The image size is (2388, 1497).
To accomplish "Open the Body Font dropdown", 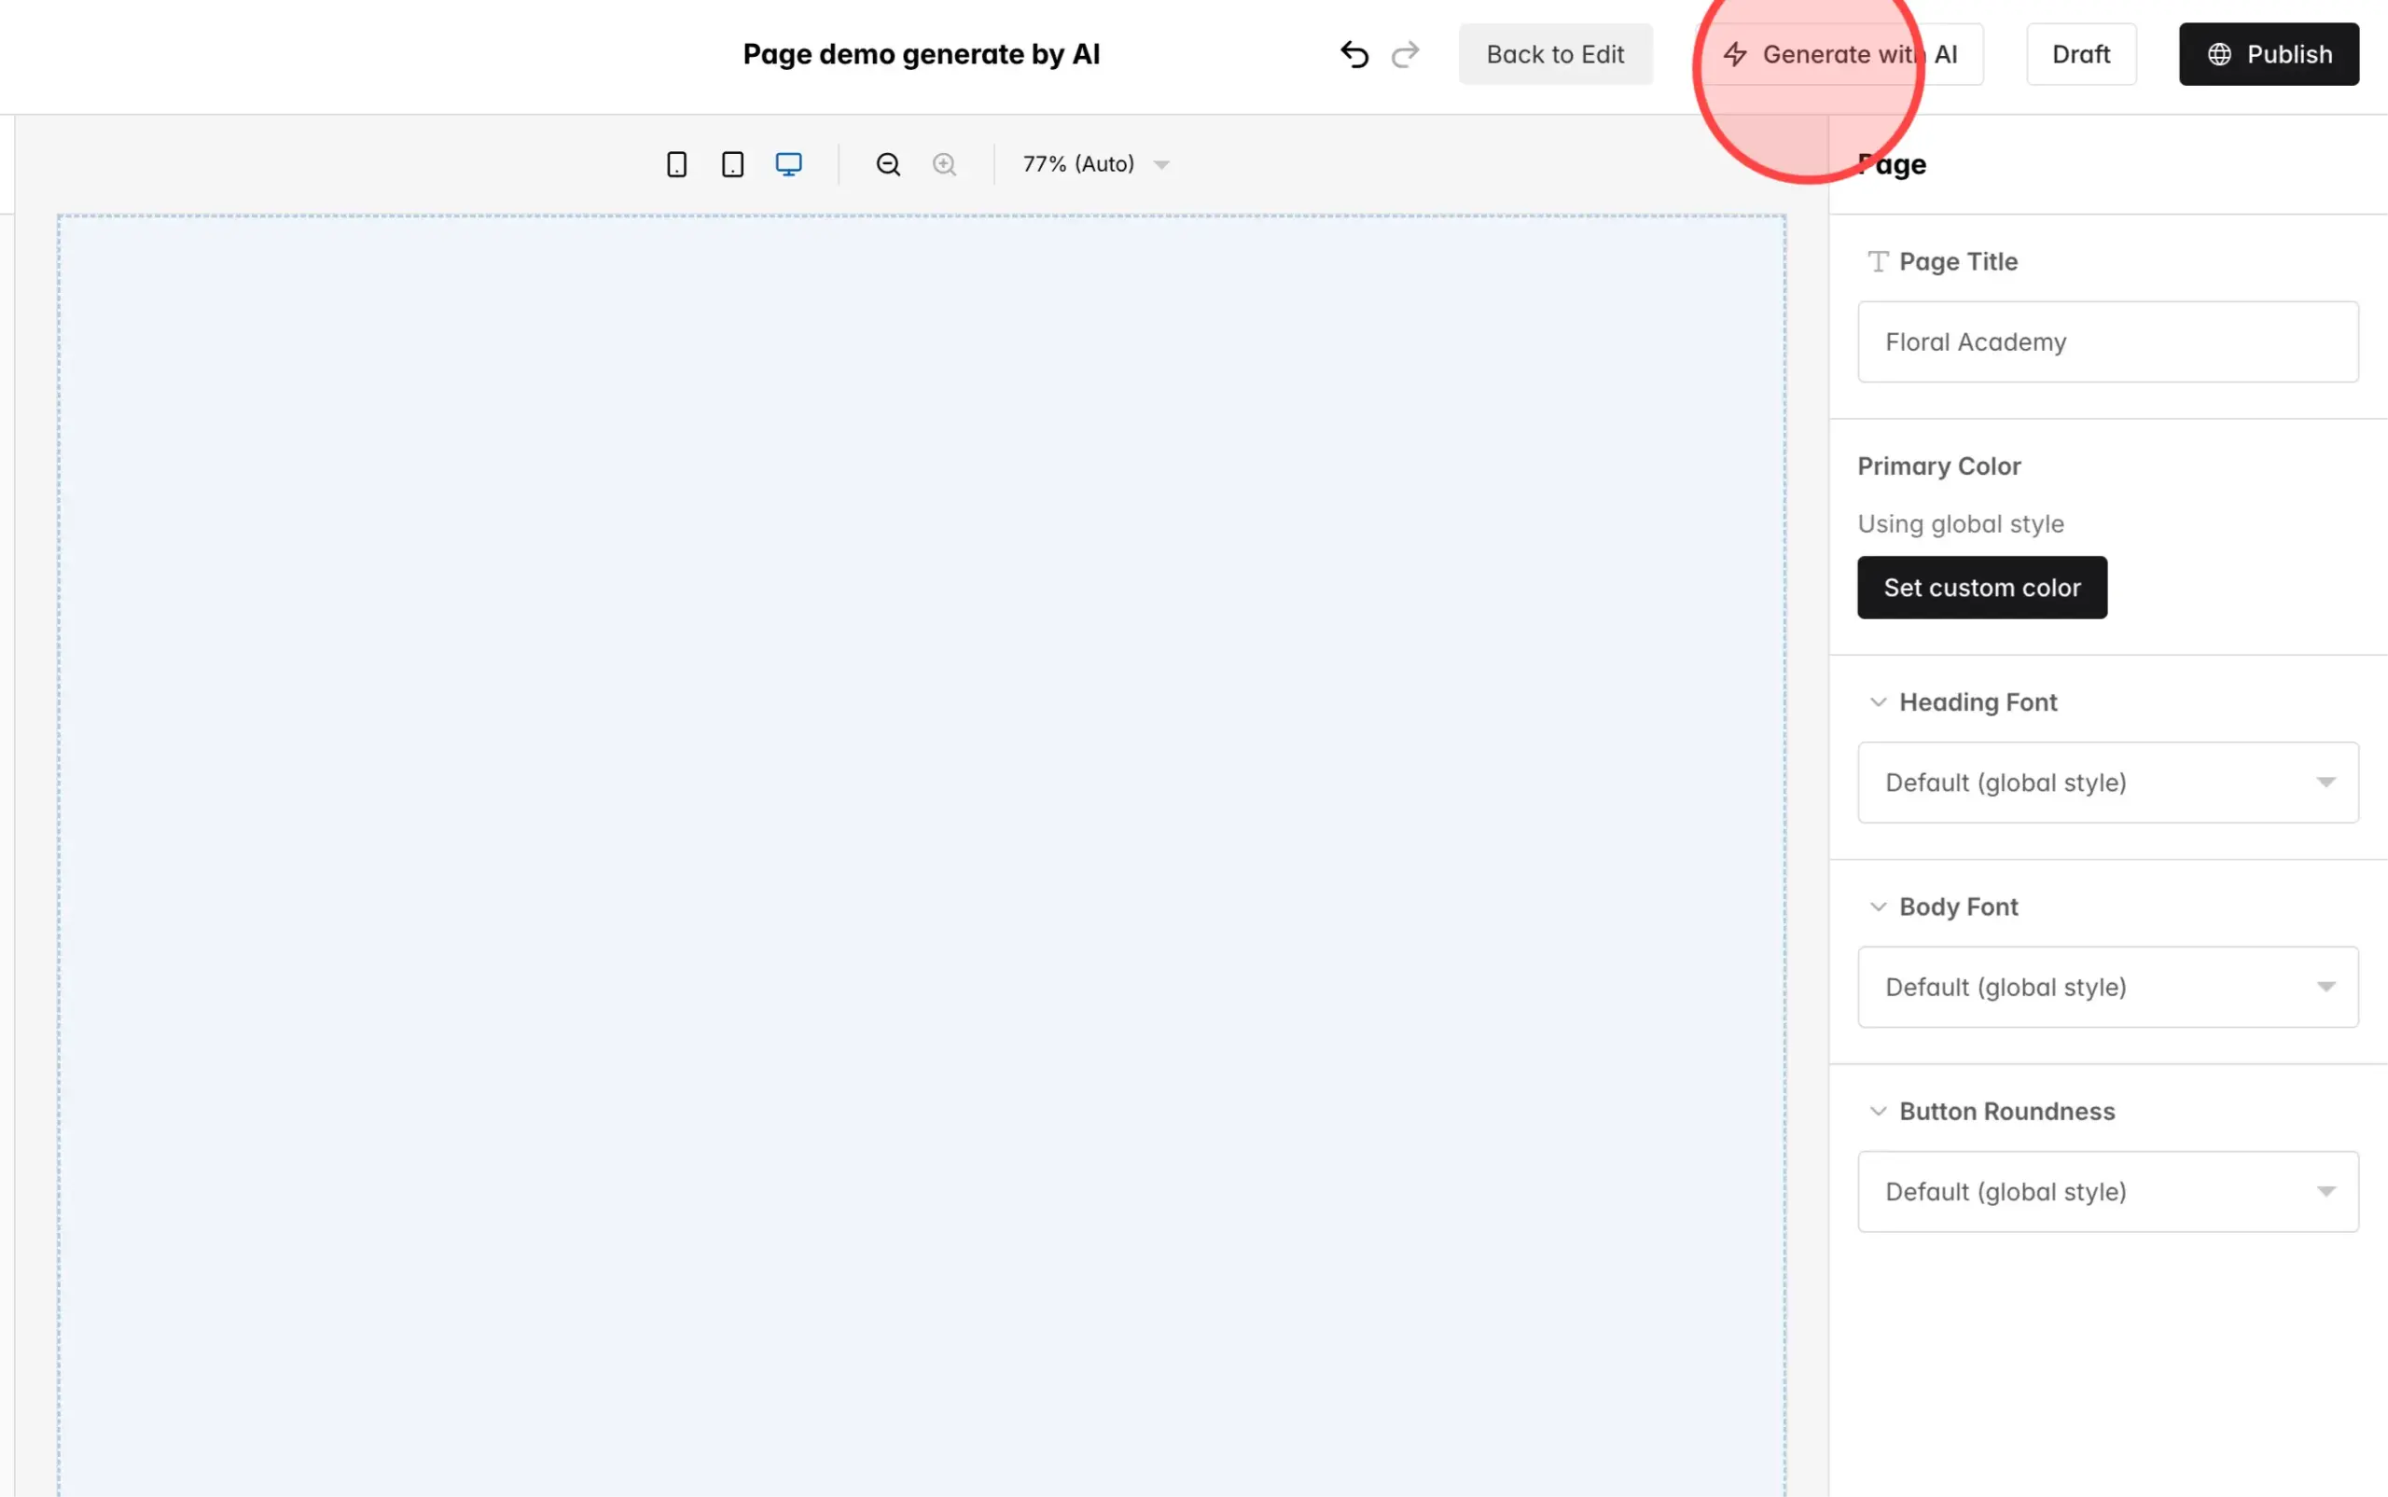I will (x=2108, y=987).
